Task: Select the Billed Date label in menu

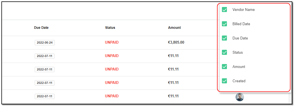Action: (241, 24)
